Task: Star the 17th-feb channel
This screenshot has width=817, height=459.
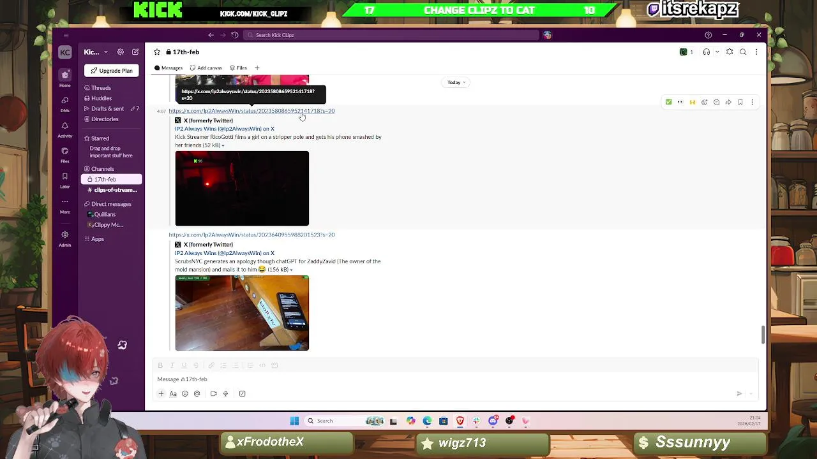Action: point(157,52)
